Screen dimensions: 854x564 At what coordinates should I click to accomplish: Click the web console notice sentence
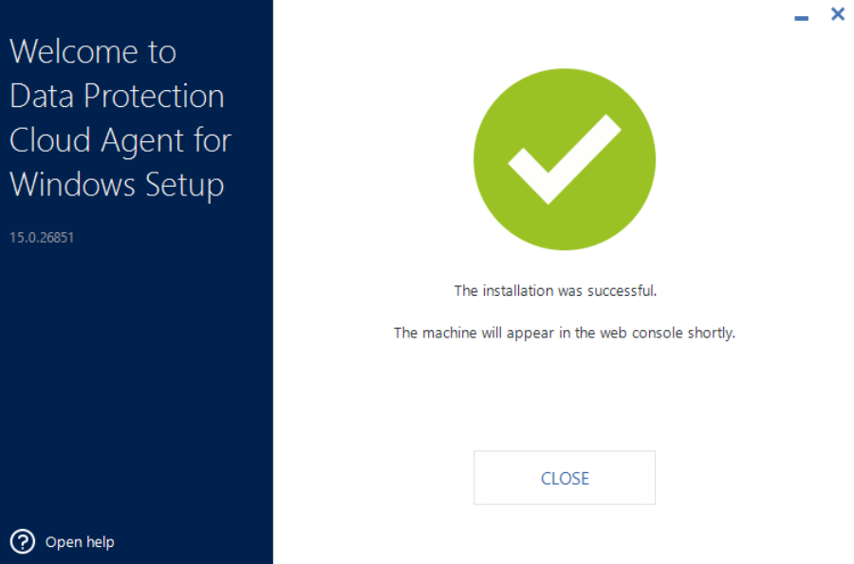click(x=565, y=334)
